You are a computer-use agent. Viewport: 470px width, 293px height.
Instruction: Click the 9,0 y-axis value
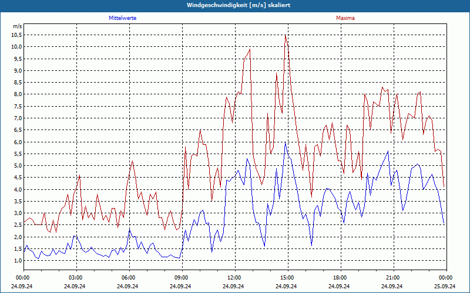[x=18, y=70]
